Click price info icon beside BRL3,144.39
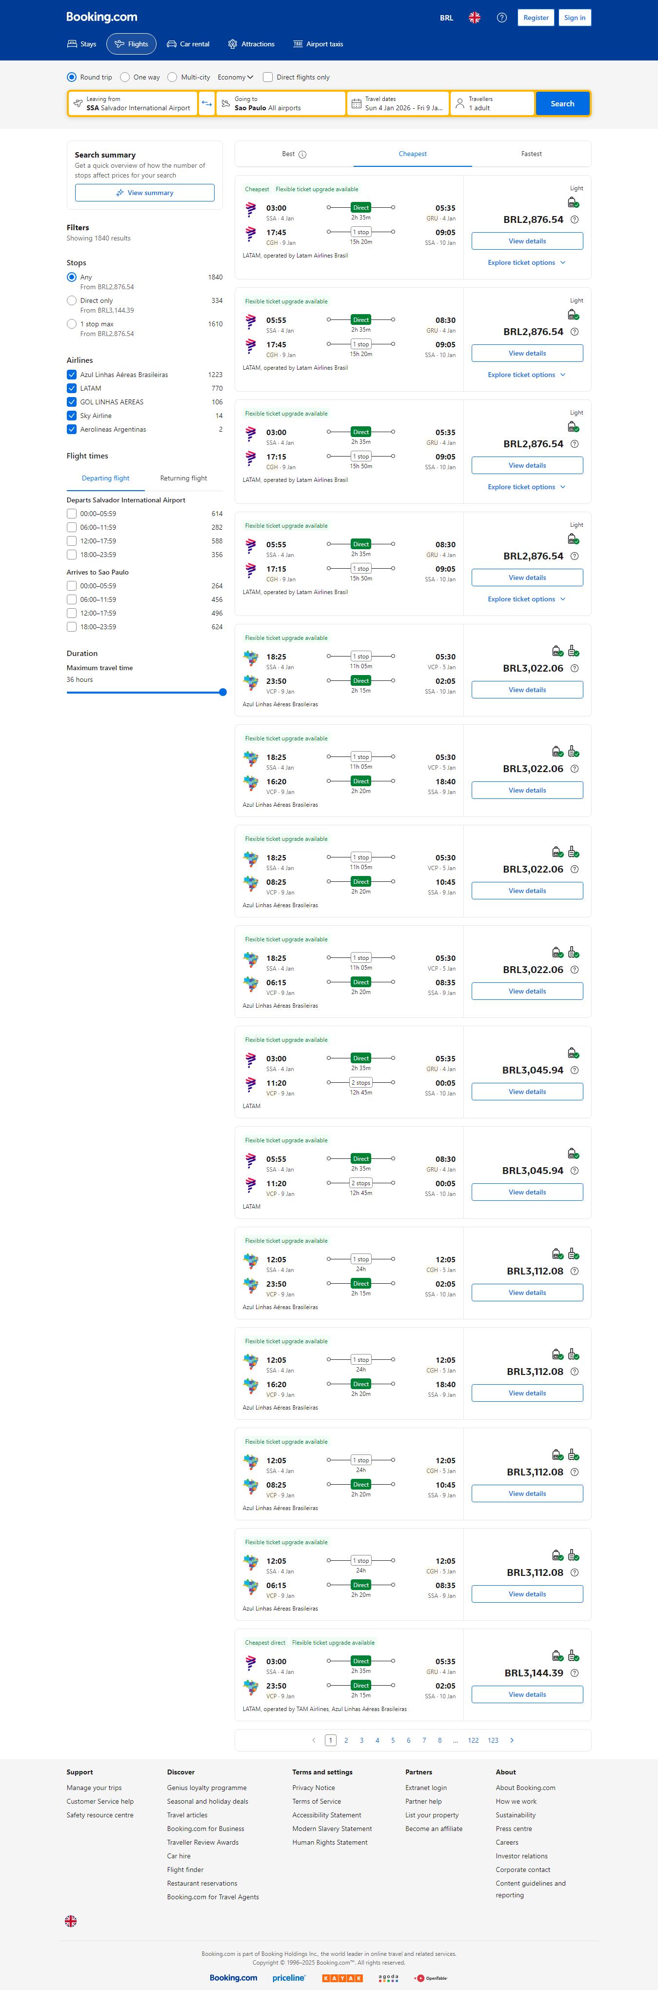 tap(574, 1672)
